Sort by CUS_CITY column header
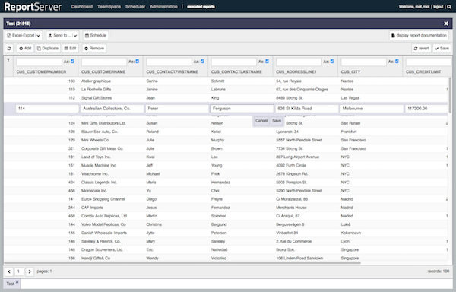The height and width of the screenshot is (292, 456). [x=350, y=71]
